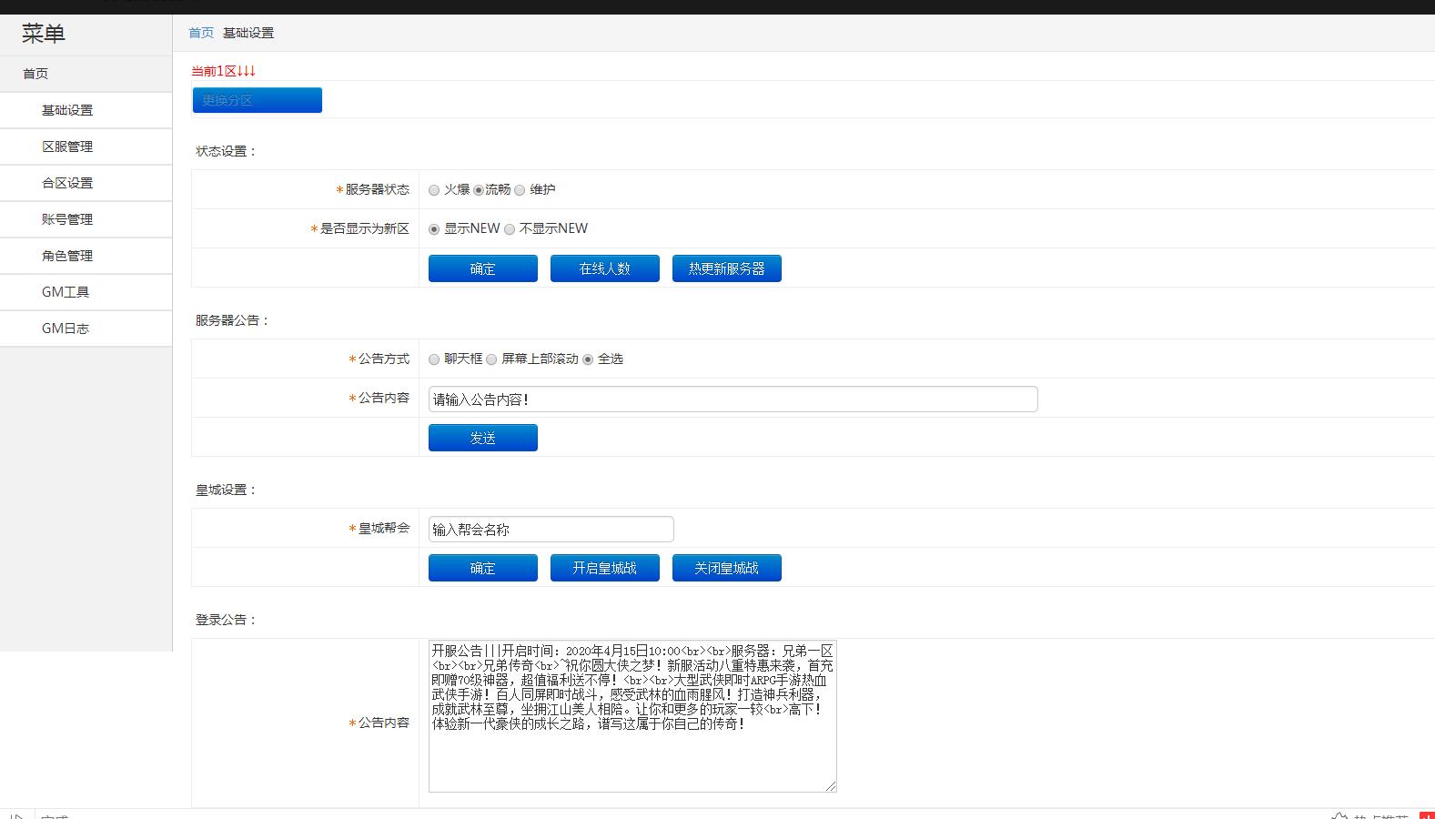Image resolution: width=1435 pixels, height=819 pixels.
Task: Open 账号管理 in the sidebar menu
Action: 67,219
